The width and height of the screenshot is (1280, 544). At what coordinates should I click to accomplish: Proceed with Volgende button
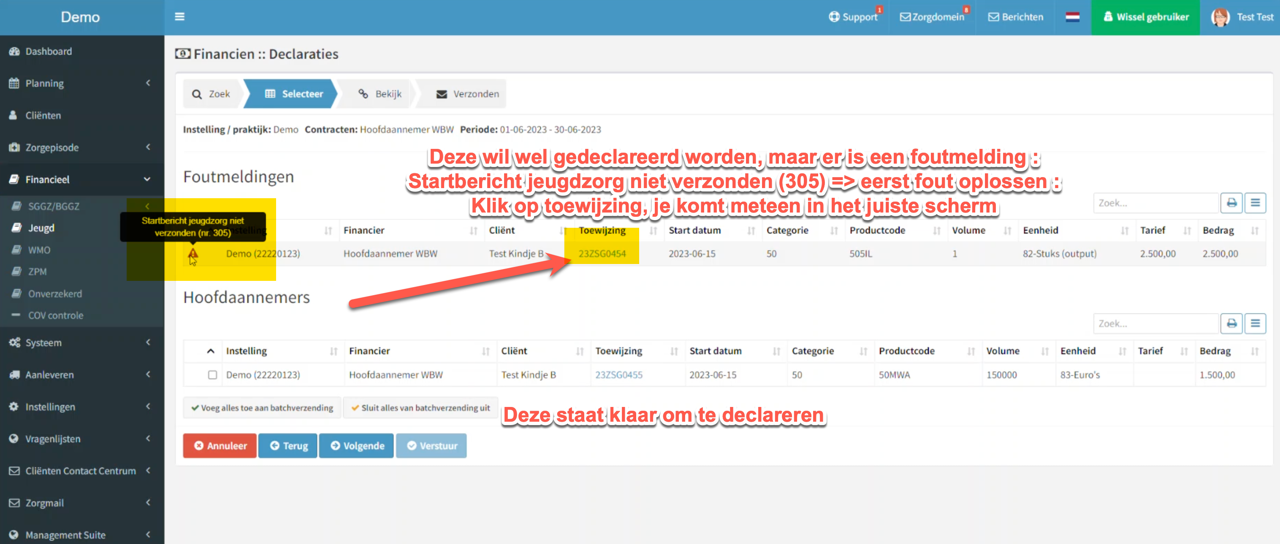tap(356, 446)
